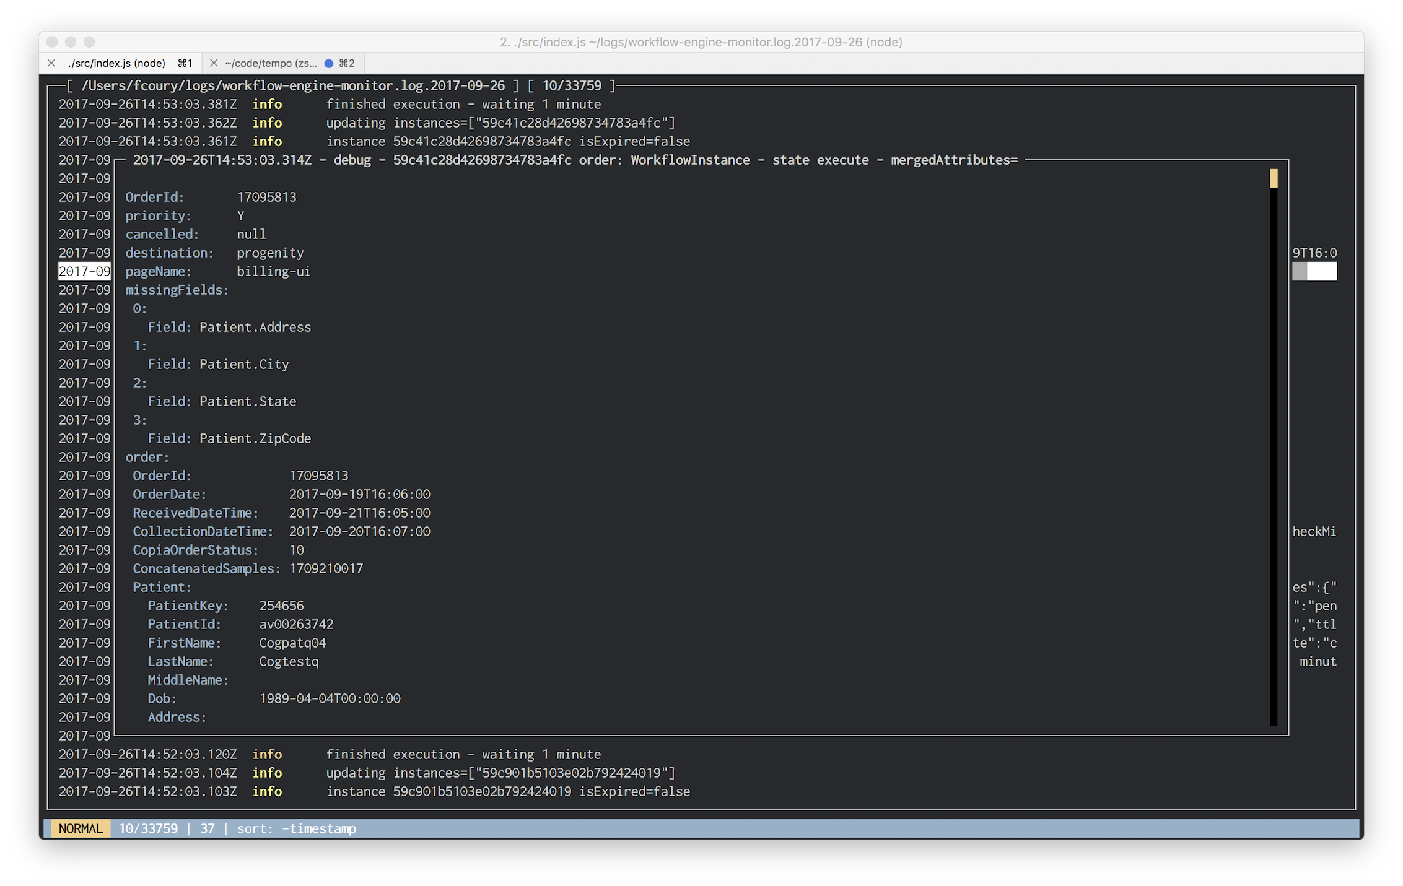
Task: Close the ./src/index.js (node) tab
Action: click(51, 63)
